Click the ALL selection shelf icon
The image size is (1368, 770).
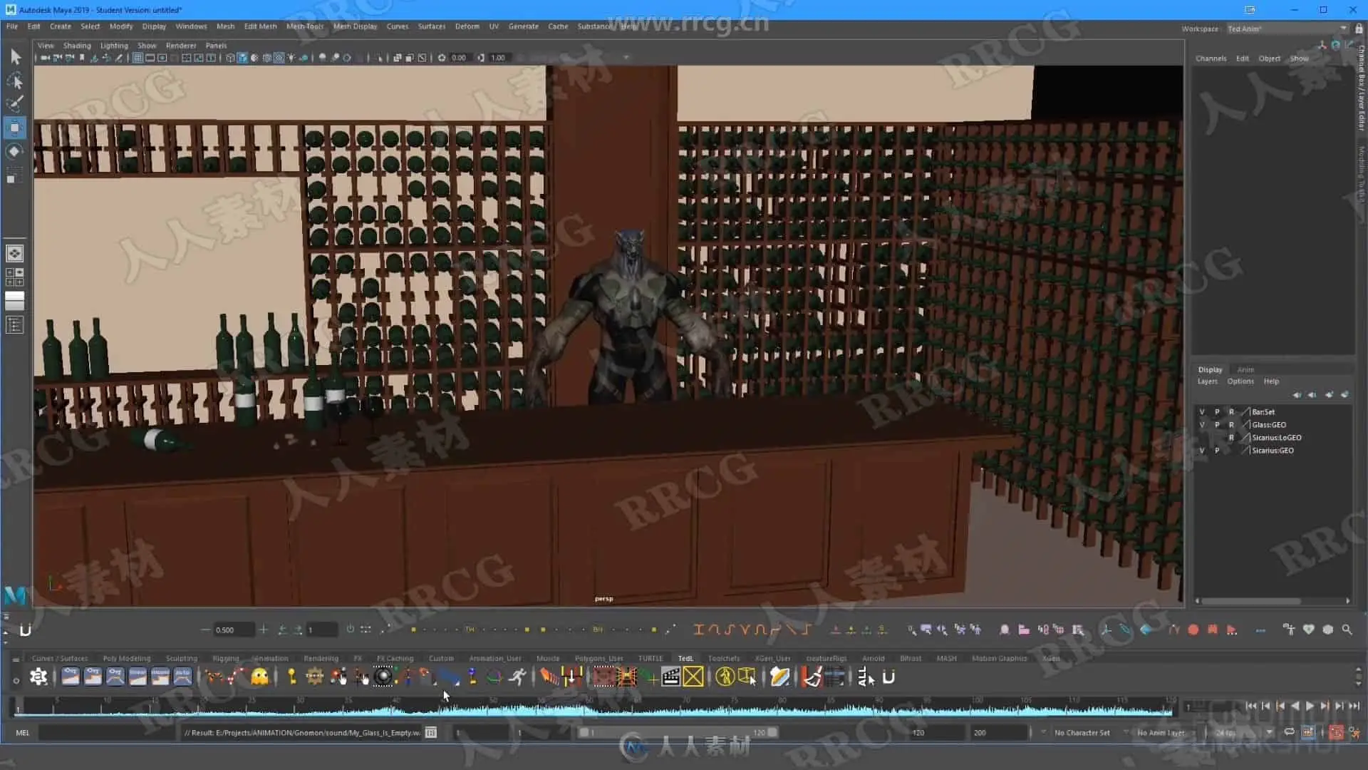pyautogui.click(x=865, y=677)
